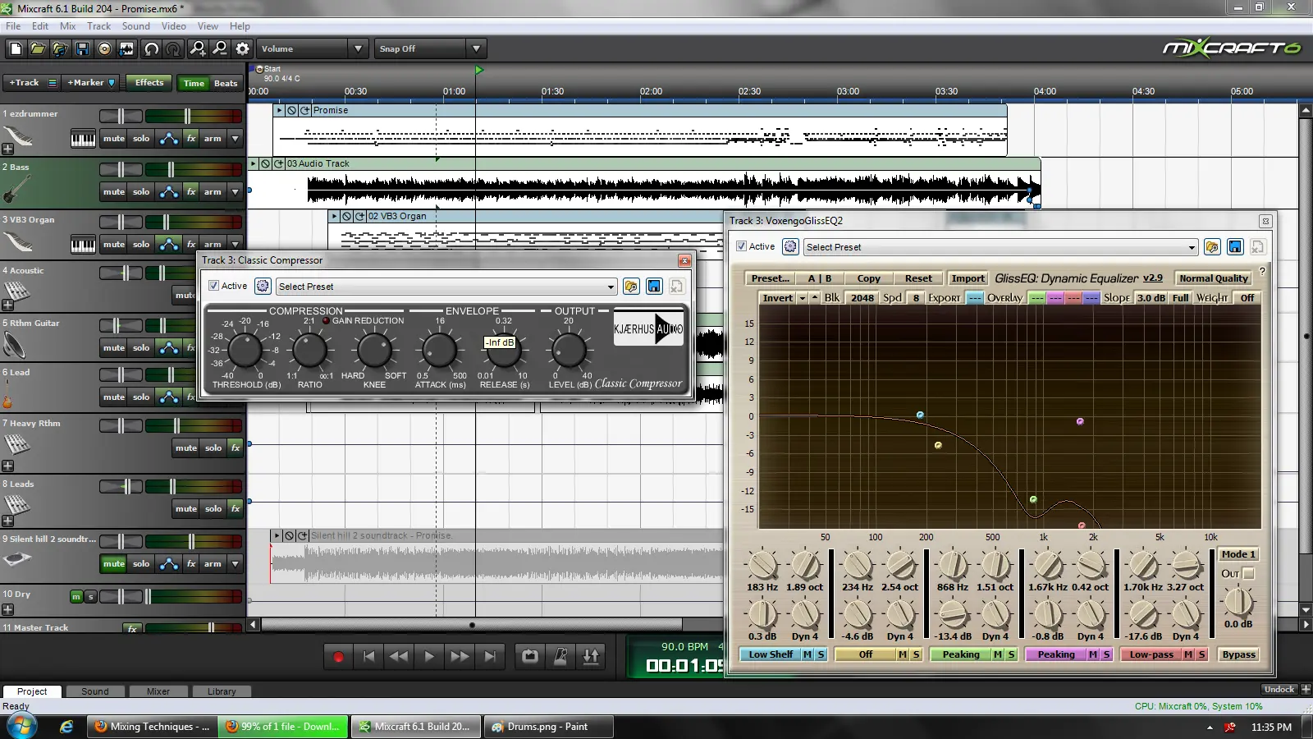The height and width of the screenshot is (739, 1313).
Task: Expand the Dry send track plus
Action: click(x=7, y=609)
